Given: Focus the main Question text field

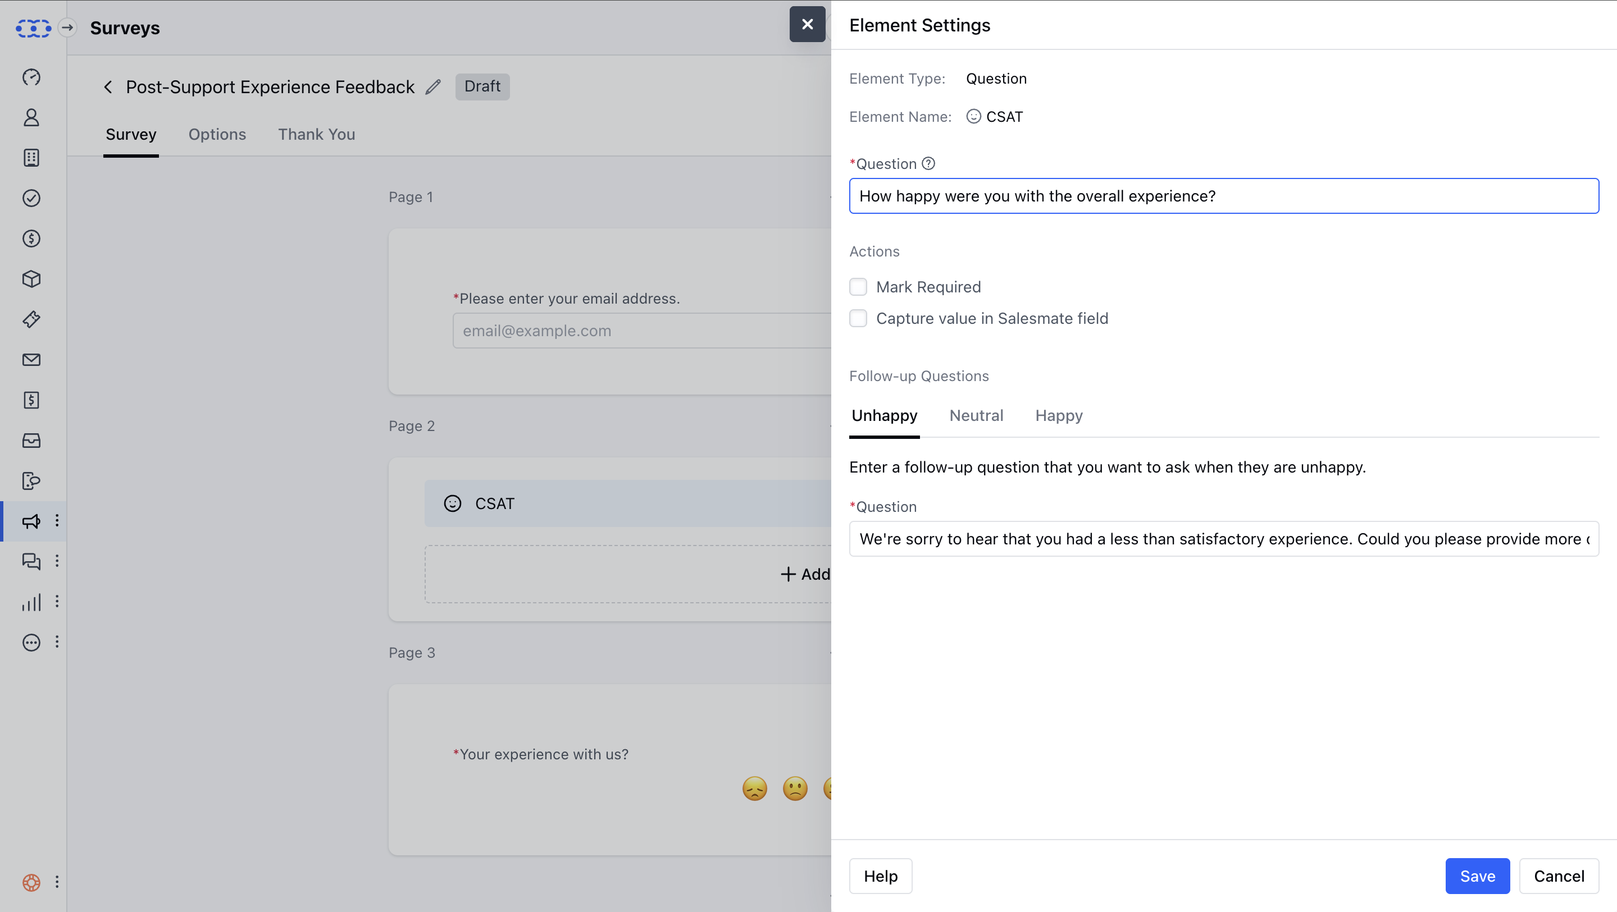Looking at the screenshot, I should pos(1224,196).
